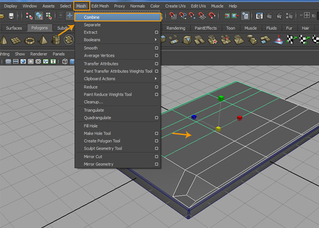The height and width of the screenshot is (228, 319).
Task: Open option box for Transfer Attributes
Action: pos(156,64)
